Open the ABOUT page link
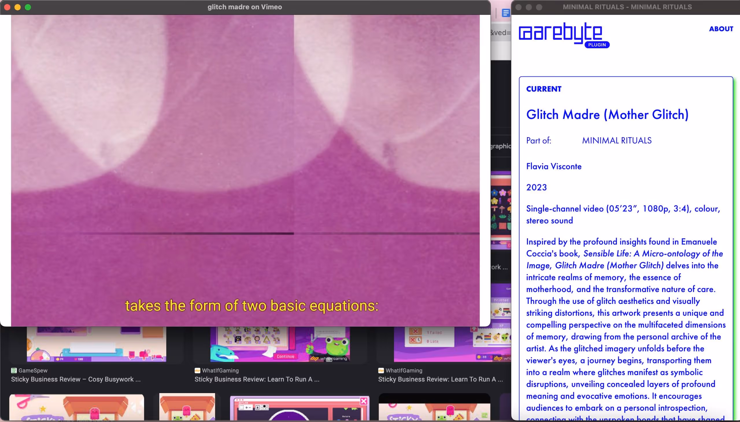740x422 pixels. tap(721, 29)
